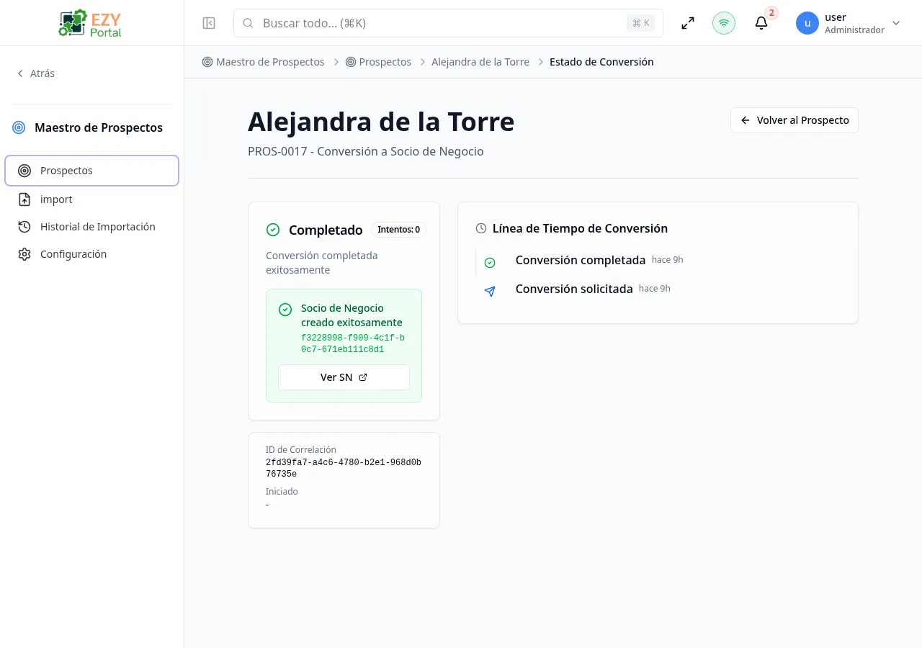
Task: Click the ⌘K shortcut badge
Action: 640,23
